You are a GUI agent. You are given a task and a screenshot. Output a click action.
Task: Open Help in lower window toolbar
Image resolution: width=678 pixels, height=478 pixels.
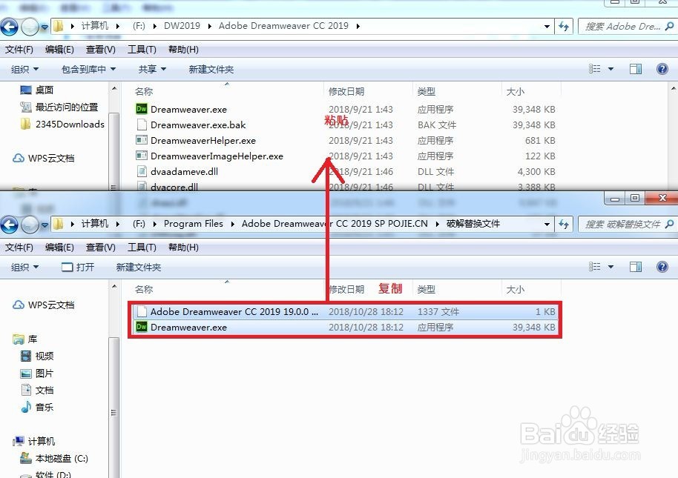pyautogui.click(x=662, y=267)
